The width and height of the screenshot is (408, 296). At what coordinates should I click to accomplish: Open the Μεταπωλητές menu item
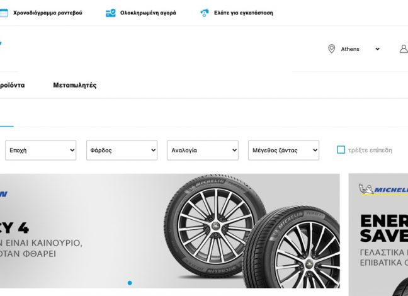(x=75, y=85)
